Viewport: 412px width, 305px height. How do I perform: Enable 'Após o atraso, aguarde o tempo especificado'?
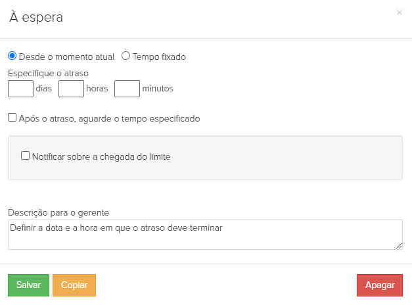pyautogui.click(x=12, y=118)
